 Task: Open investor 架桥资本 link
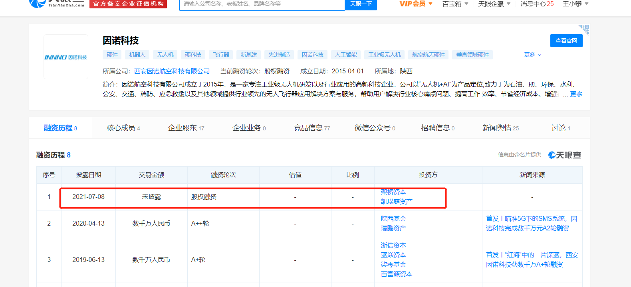(x=393, y=192)
